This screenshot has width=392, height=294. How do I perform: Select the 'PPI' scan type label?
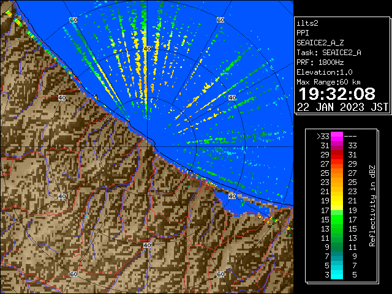303,33
